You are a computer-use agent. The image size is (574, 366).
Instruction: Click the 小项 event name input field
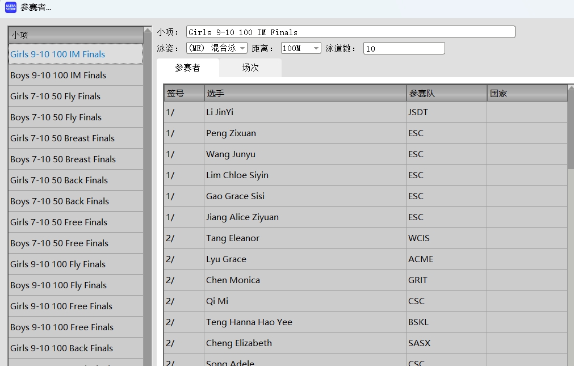tap(350, 32)
